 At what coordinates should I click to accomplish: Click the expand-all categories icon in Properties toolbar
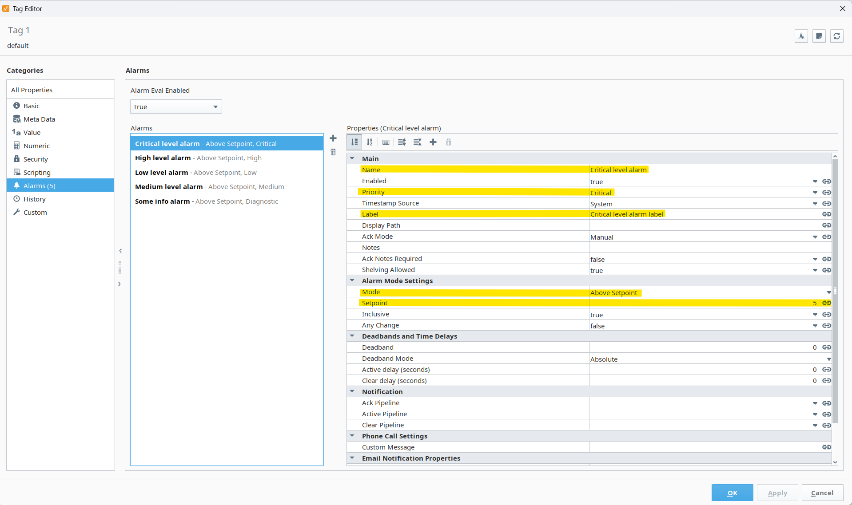click(402, 142)
